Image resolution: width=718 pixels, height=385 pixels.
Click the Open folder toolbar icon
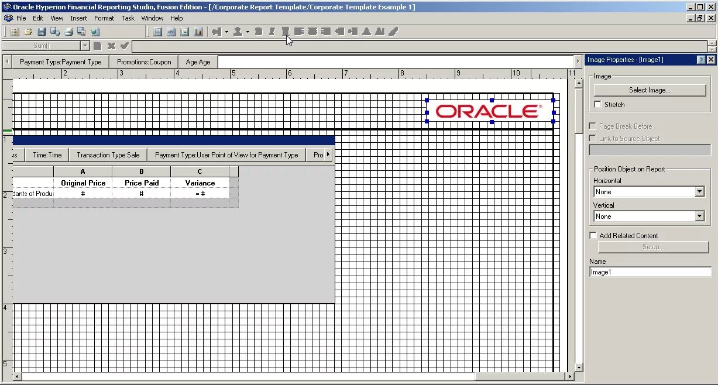[x=28, y=32]
